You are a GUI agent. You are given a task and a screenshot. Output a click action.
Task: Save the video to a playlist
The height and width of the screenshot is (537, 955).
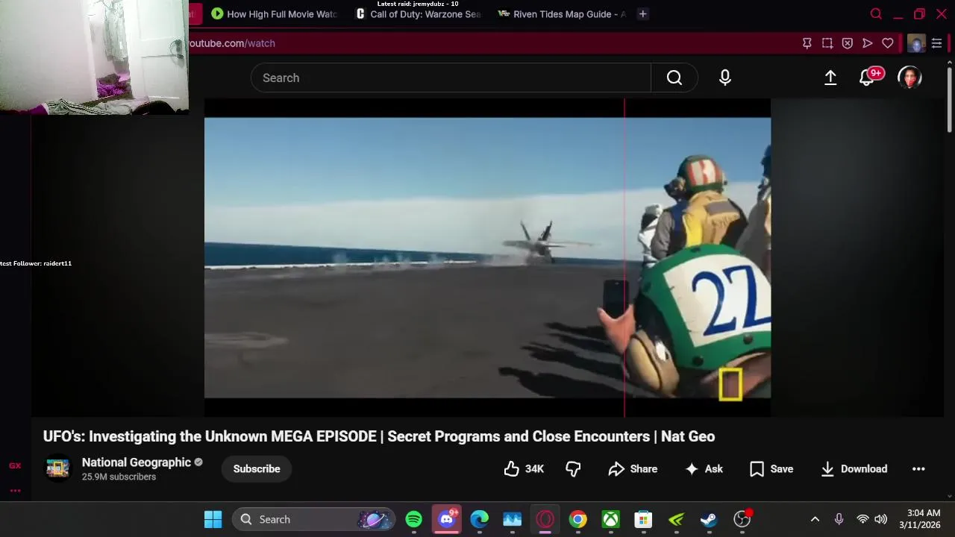(x=771, y=469)
